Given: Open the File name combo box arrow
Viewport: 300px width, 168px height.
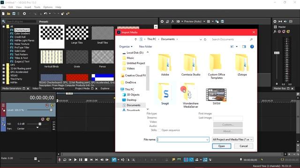Looking at the screenshot, I should click(207, 140).
